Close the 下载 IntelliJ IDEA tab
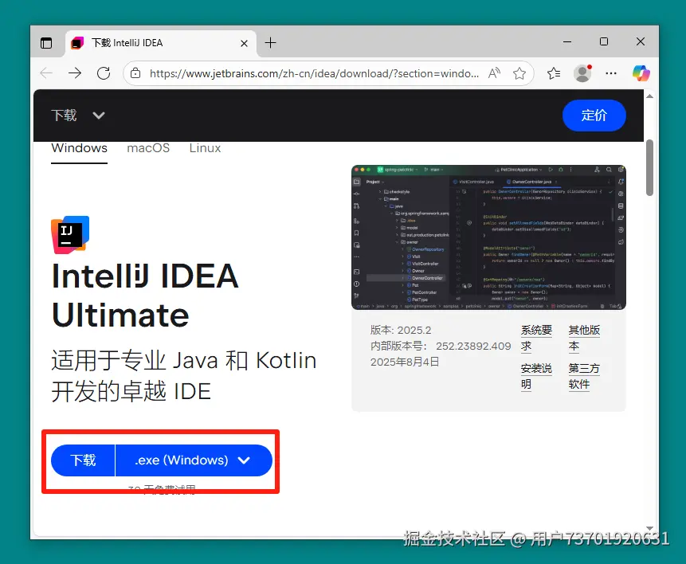The width and height of the screenshot is (686, 564). tap(244, 43)
